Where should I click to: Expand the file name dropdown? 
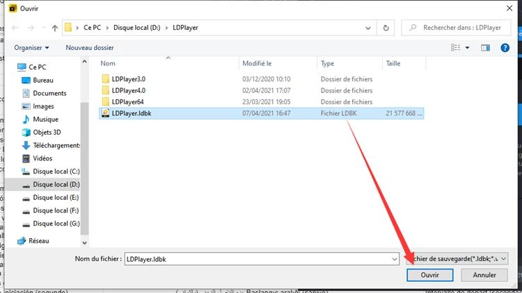[395, 259]
